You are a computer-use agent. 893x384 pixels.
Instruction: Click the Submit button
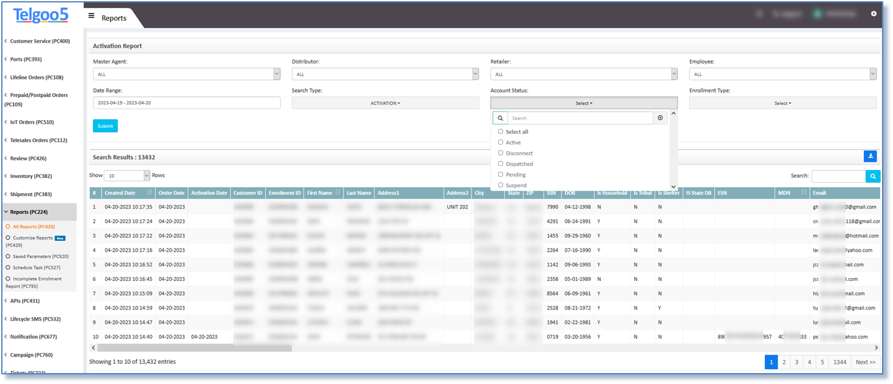tap(105, 126)
